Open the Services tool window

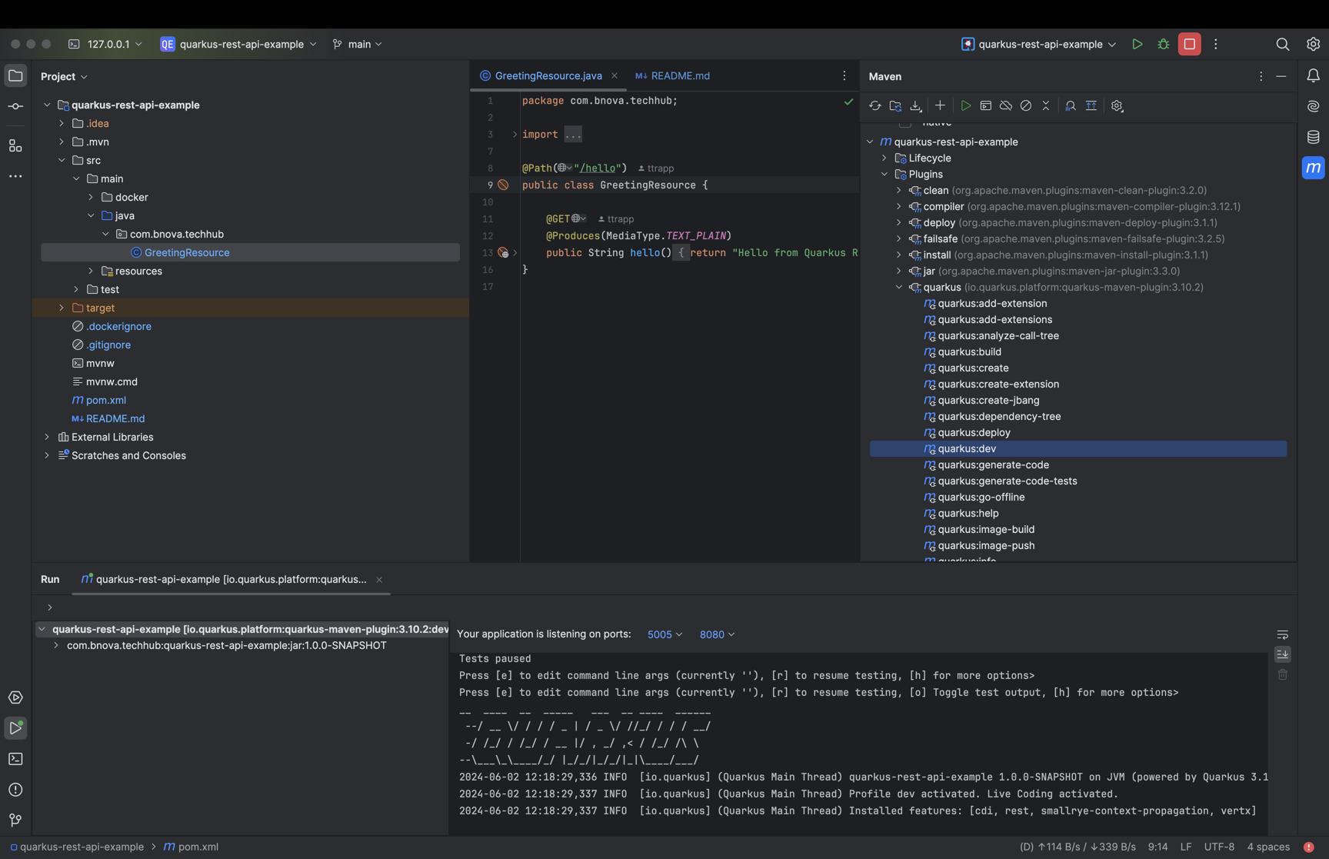(x=15, y=698)
